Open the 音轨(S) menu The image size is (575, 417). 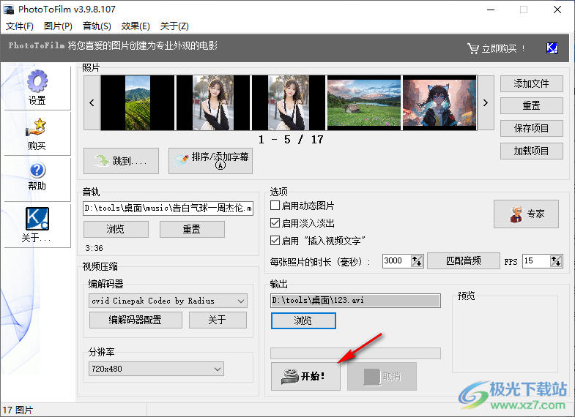97,26
